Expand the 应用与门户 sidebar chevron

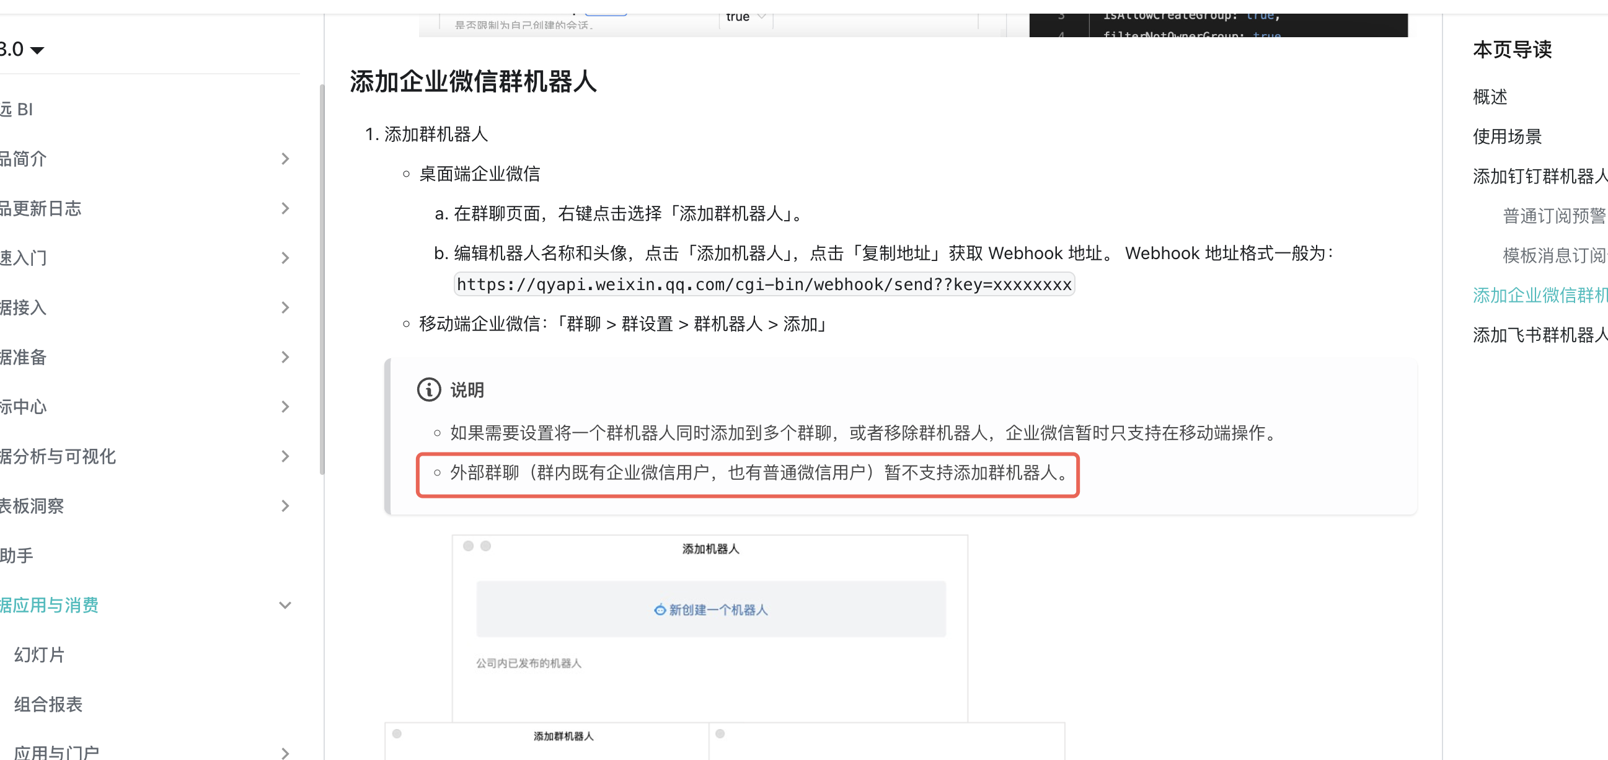click(x=285, y=753)
